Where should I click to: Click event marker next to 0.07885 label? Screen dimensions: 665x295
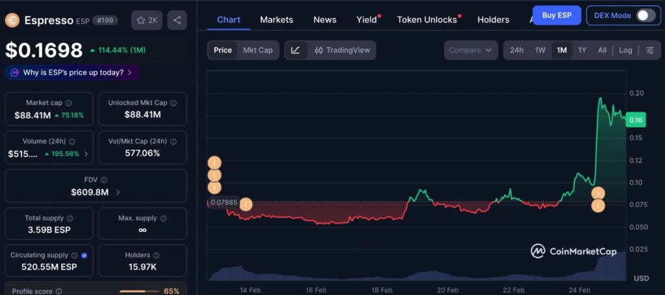pyautogui.click(x=246, y=205)
